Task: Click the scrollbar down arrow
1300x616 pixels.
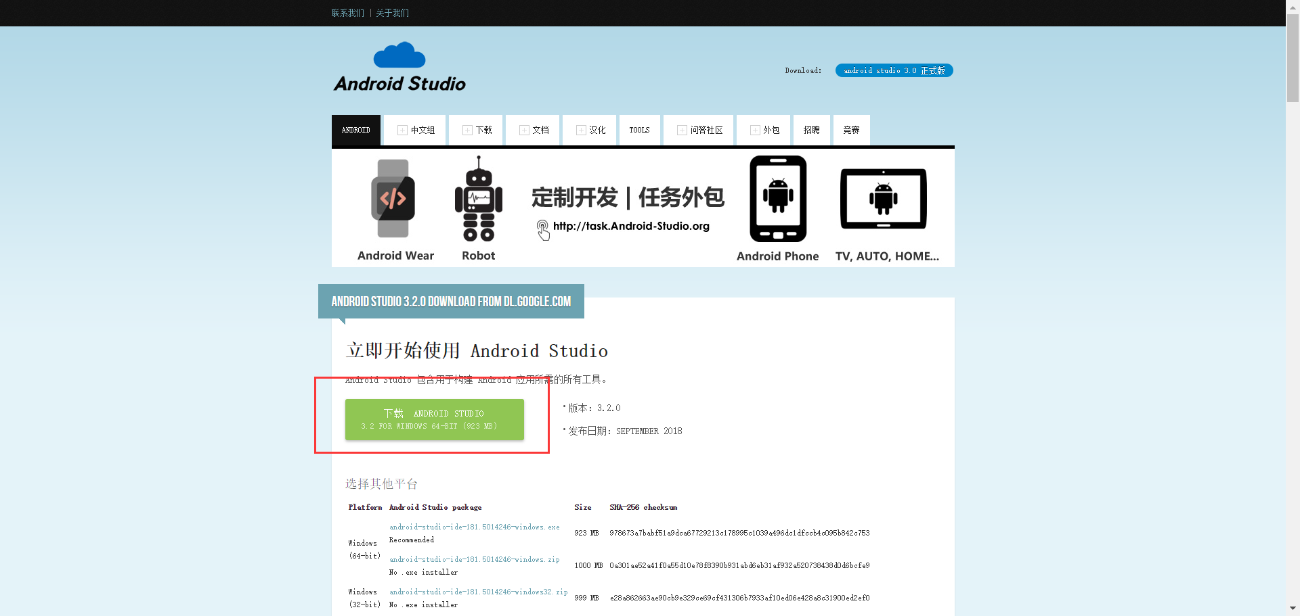Action: [x=1293, y=609]
